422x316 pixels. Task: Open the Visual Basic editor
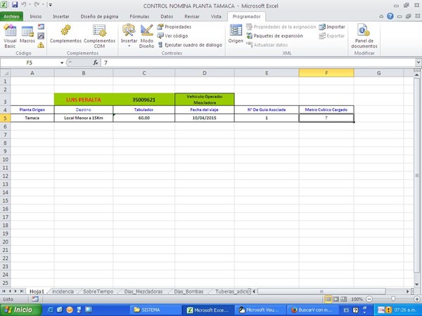pos(11,34)
